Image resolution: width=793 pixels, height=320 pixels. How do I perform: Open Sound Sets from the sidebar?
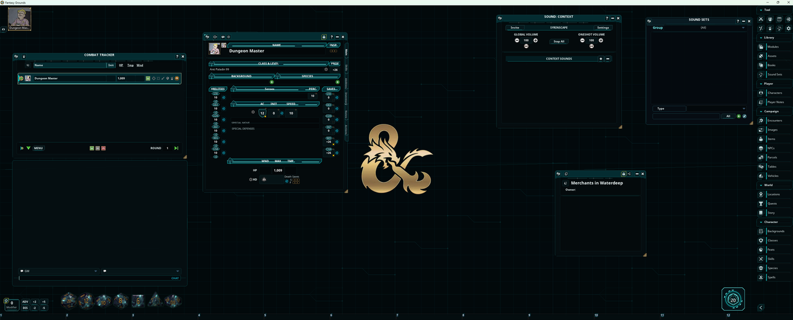click(774, 74)
